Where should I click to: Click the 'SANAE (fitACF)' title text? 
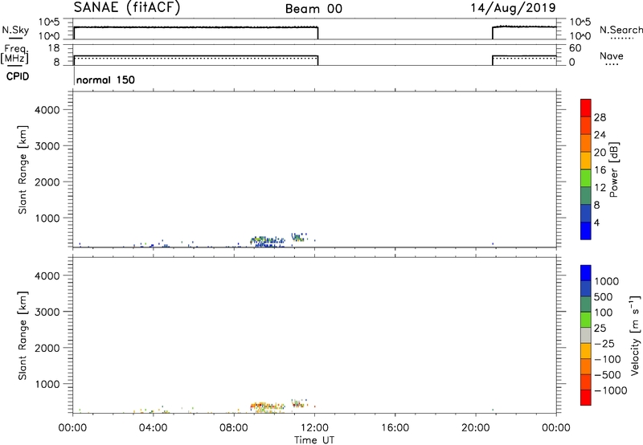point(127,8)
